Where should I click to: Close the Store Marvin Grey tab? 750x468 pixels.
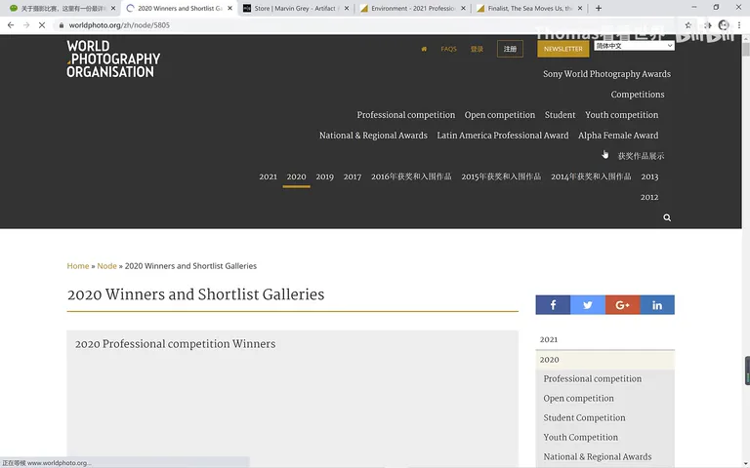pos(347,8)
